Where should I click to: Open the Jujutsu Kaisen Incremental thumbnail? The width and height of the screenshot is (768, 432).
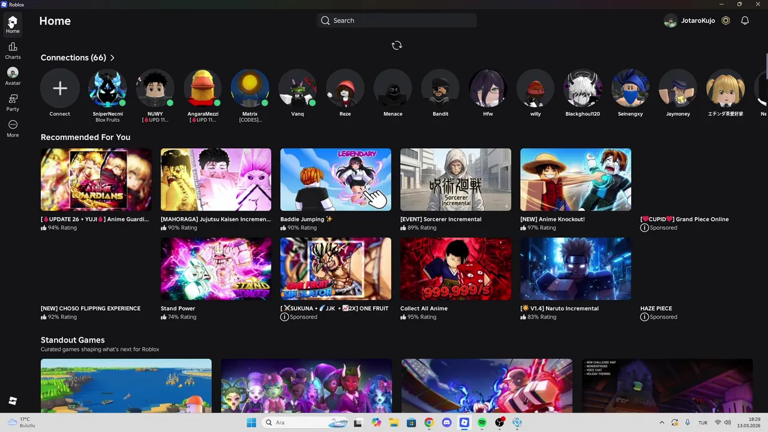216,180
